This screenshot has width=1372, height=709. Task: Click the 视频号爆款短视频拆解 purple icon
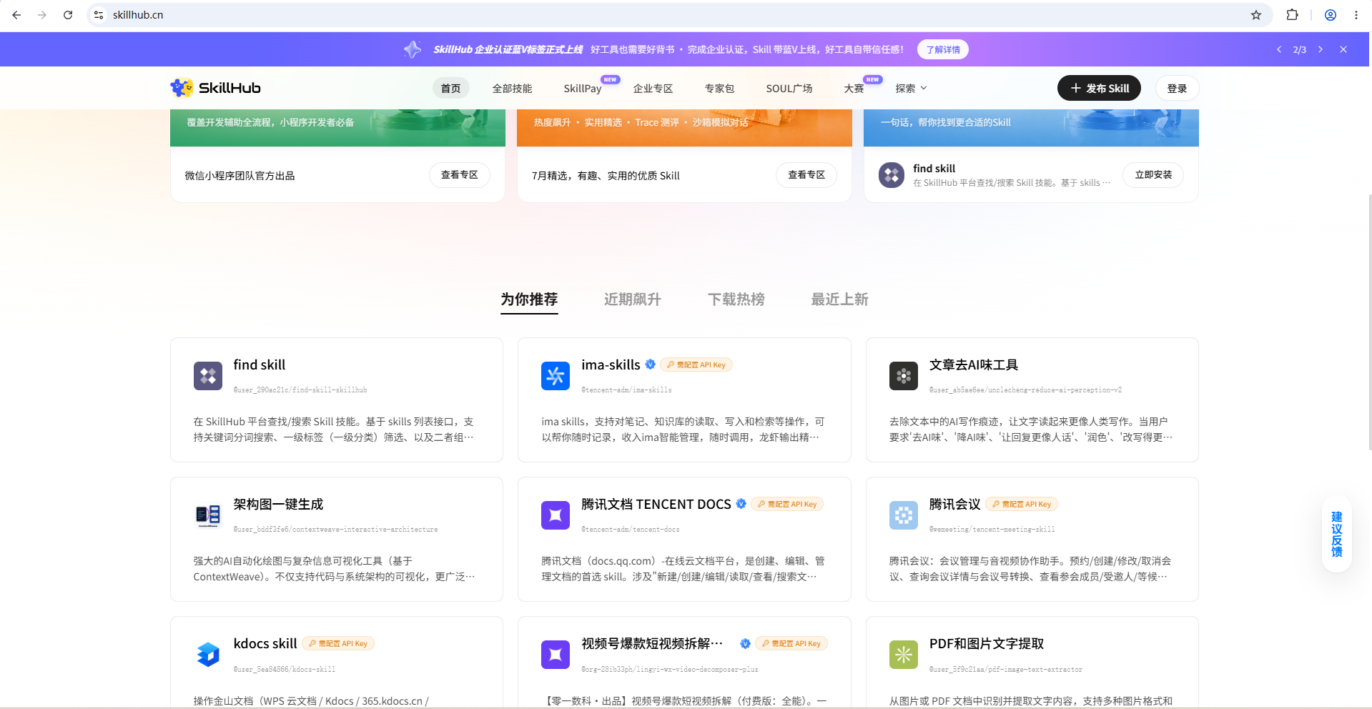pyautogui.click(x=556, y=655)
